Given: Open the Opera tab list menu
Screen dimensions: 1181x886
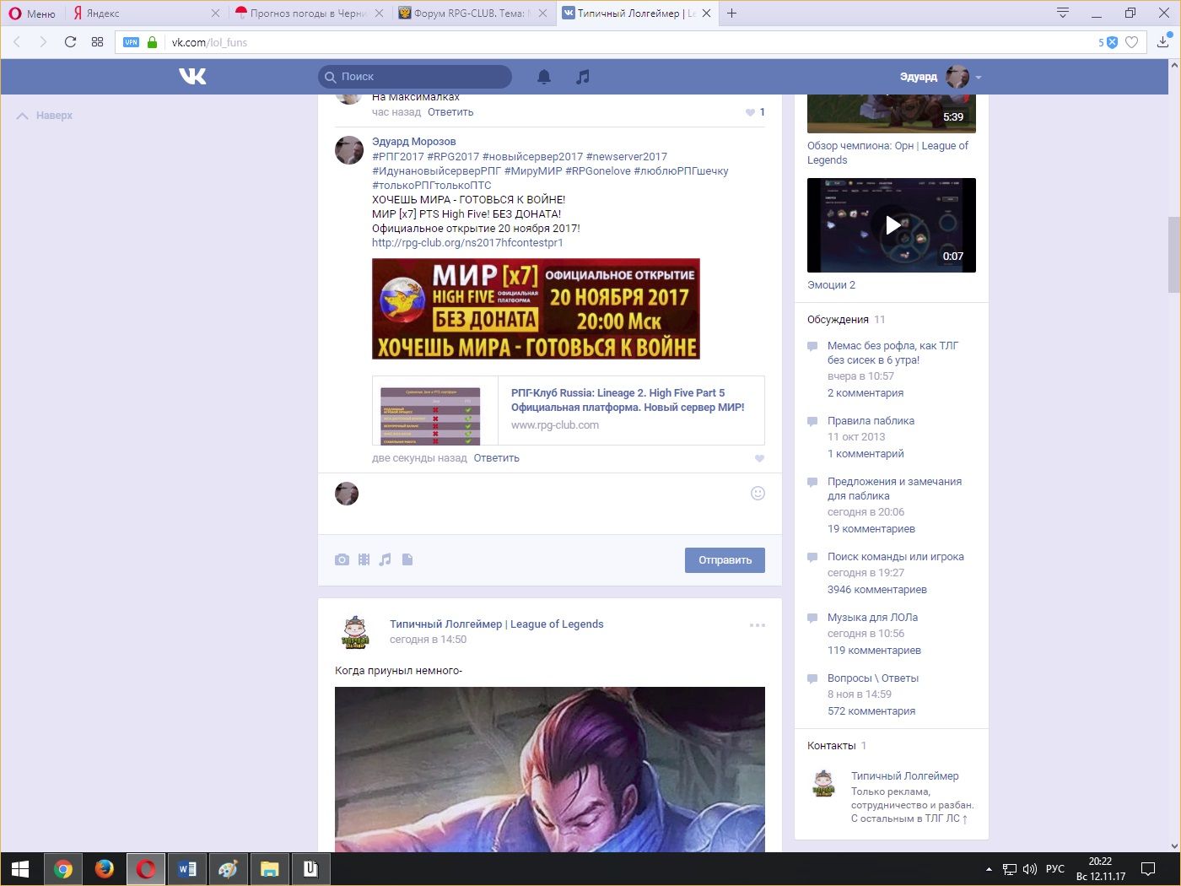Looking at the screenshot, I should (x=1063, y=13).
